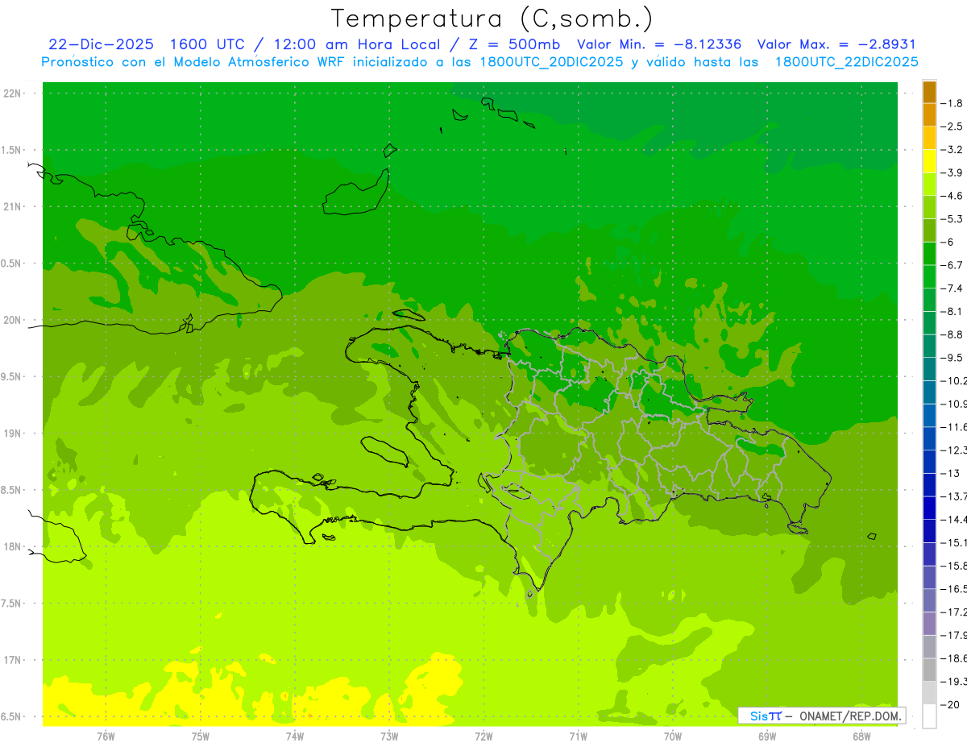Click the 71W longitude label

pyautogui.click(x=578, y=736)
